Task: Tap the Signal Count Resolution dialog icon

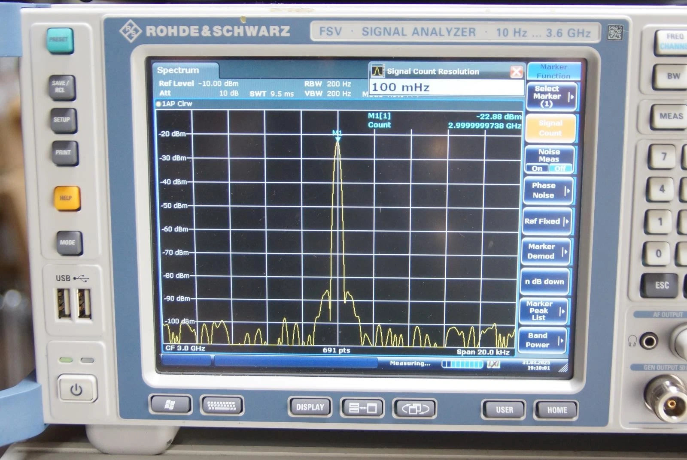Action: [x=377, y=71]
